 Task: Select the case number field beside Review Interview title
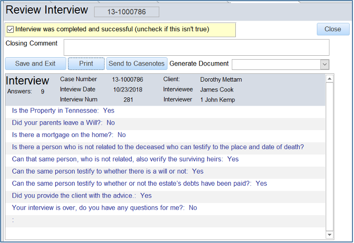tap(126, 11)
